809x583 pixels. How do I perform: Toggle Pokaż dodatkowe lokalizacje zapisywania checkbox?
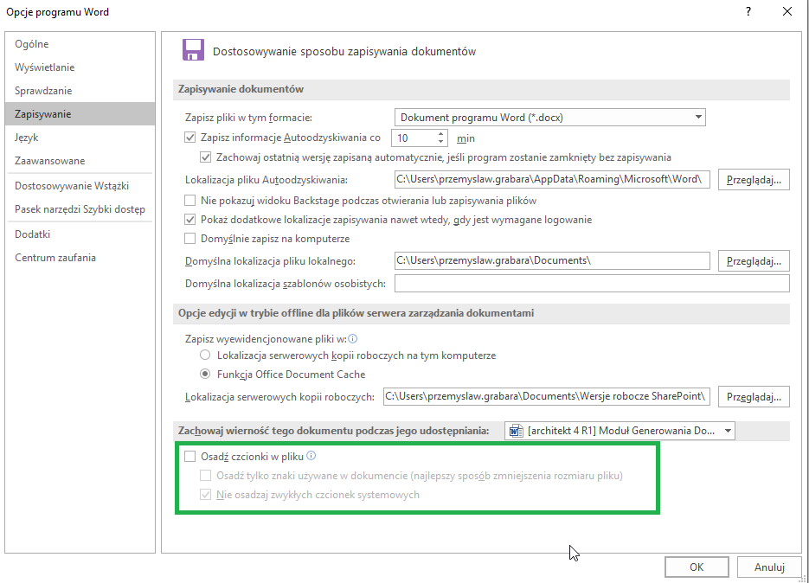[189, 219]
